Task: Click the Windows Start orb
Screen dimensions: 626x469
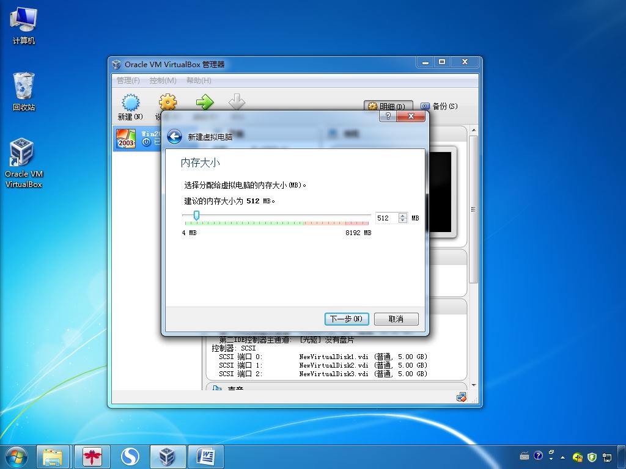Action: [x=17, y=457]
